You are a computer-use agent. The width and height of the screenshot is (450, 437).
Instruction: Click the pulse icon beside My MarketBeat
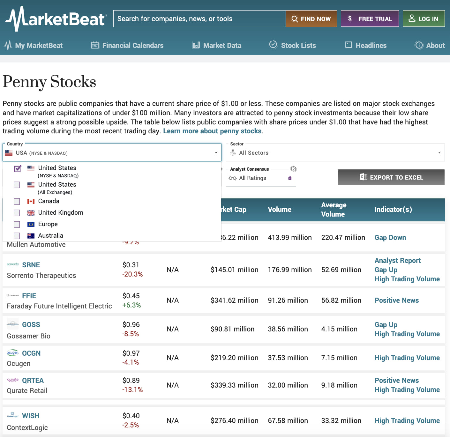(x=8, y=45)
